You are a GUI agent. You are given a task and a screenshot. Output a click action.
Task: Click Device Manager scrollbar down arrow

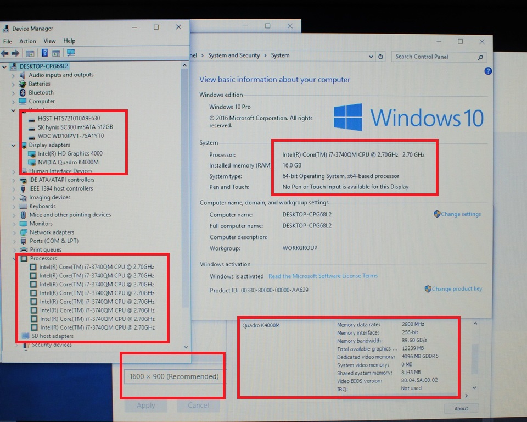coord(186,347)
